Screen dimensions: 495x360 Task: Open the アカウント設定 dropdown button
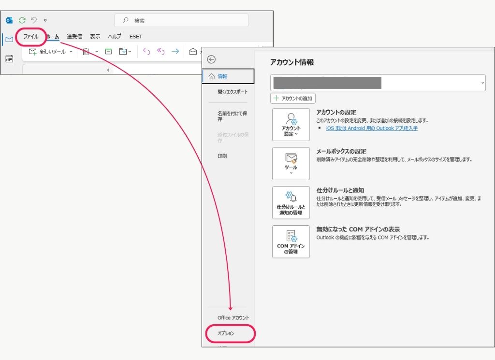291,125
